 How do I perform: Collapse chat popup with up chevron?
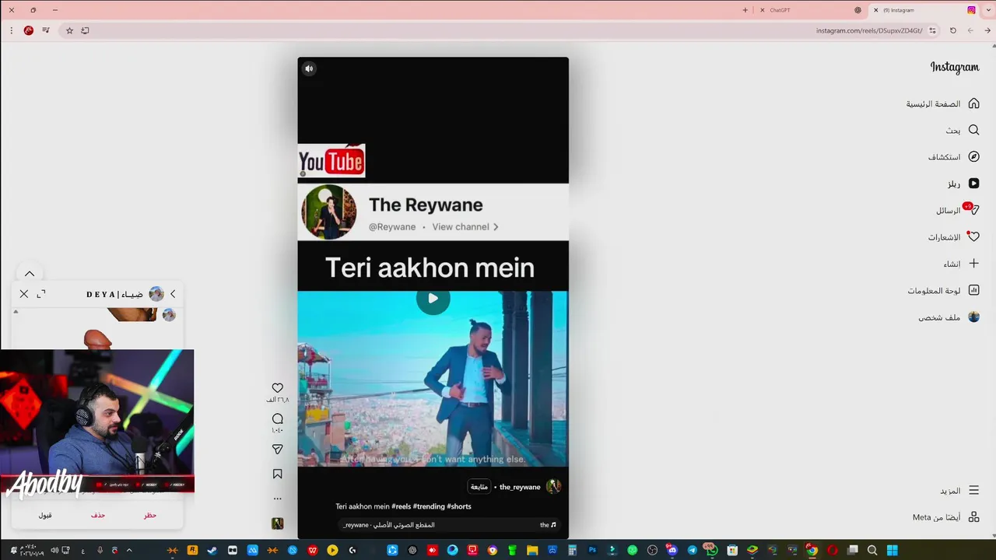(x=30, y=274)
